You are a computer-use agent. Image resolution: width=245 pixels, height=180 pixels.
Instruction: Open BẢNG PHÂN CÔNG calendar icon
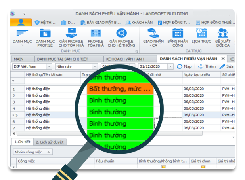tap(178, 33)
